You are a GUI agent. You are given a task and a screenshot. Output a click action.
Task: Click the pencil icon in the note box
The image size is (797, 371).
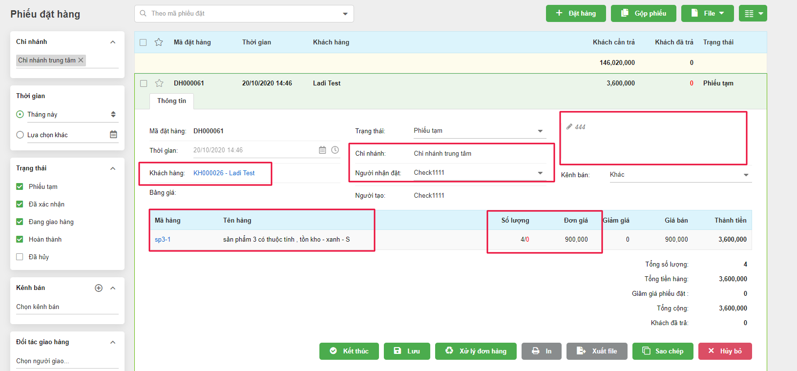click(x=569, y=127)
